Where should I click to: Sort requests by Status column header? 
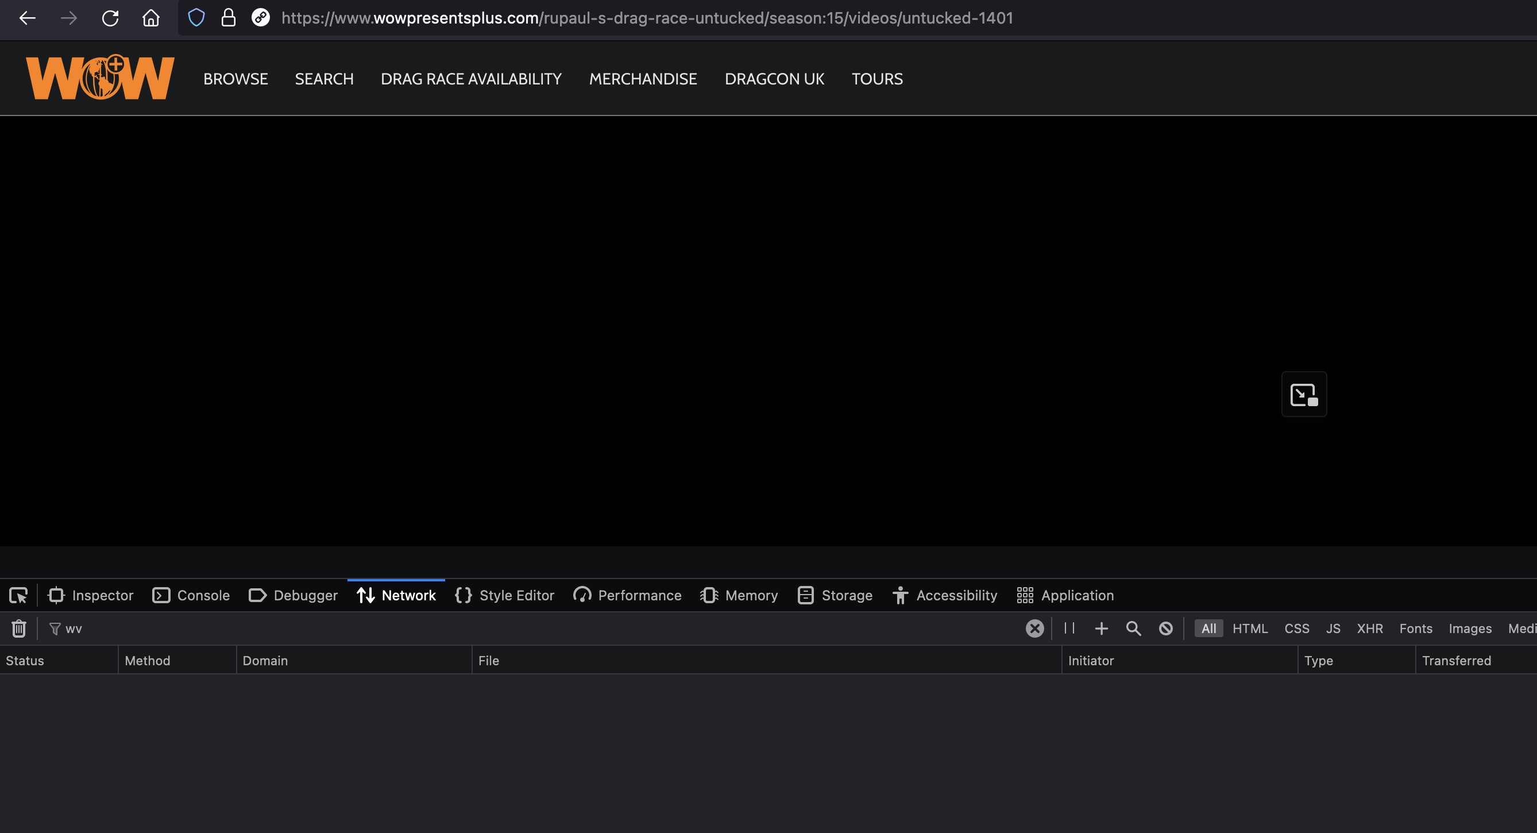(25, 661)
